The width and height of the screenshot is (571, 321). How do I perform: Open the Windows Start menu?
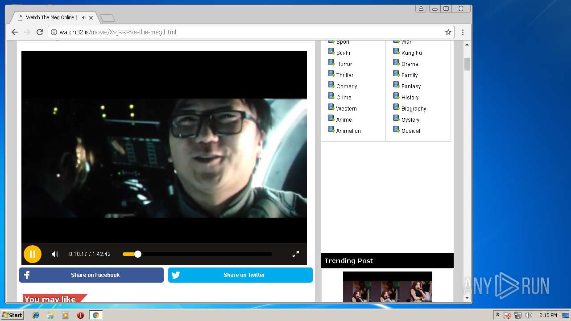coord(12,315)
